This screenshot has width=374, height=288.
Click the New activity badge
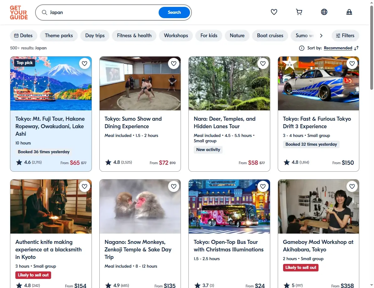tap(208, 149)
